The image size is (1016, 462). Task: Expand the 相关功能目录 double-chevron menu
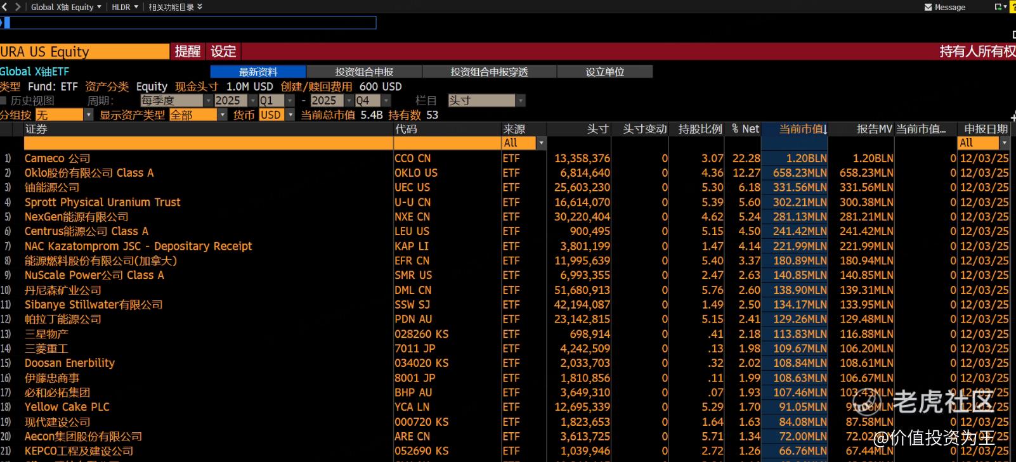(x=200, y=7)
